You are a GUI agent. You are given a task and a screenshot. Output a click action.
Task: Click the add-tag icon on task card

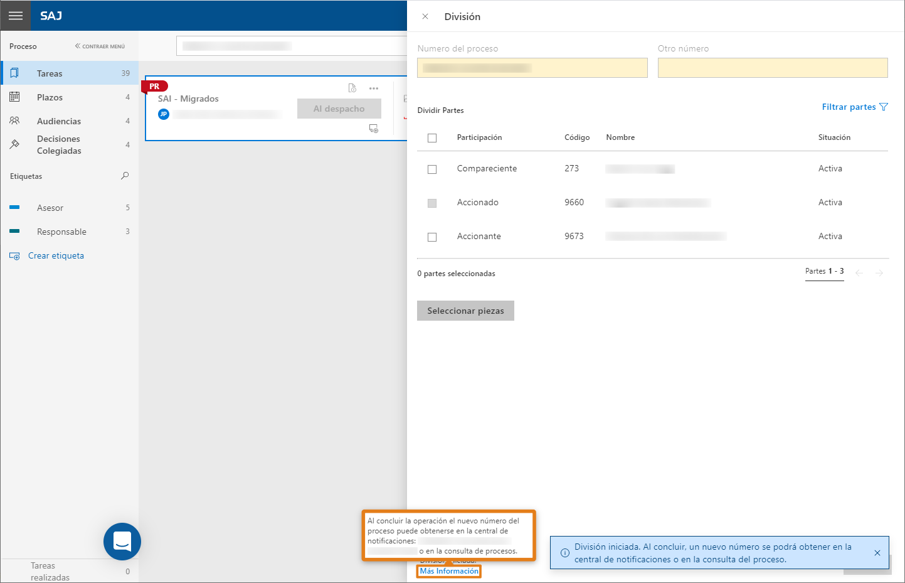coord(374,129)
